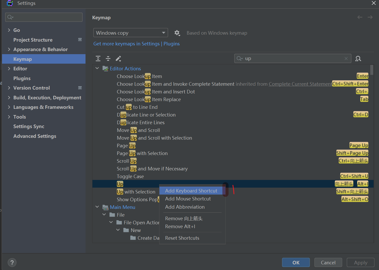
Task: Click the settings search input field
Action: click(x=44, y=17)
